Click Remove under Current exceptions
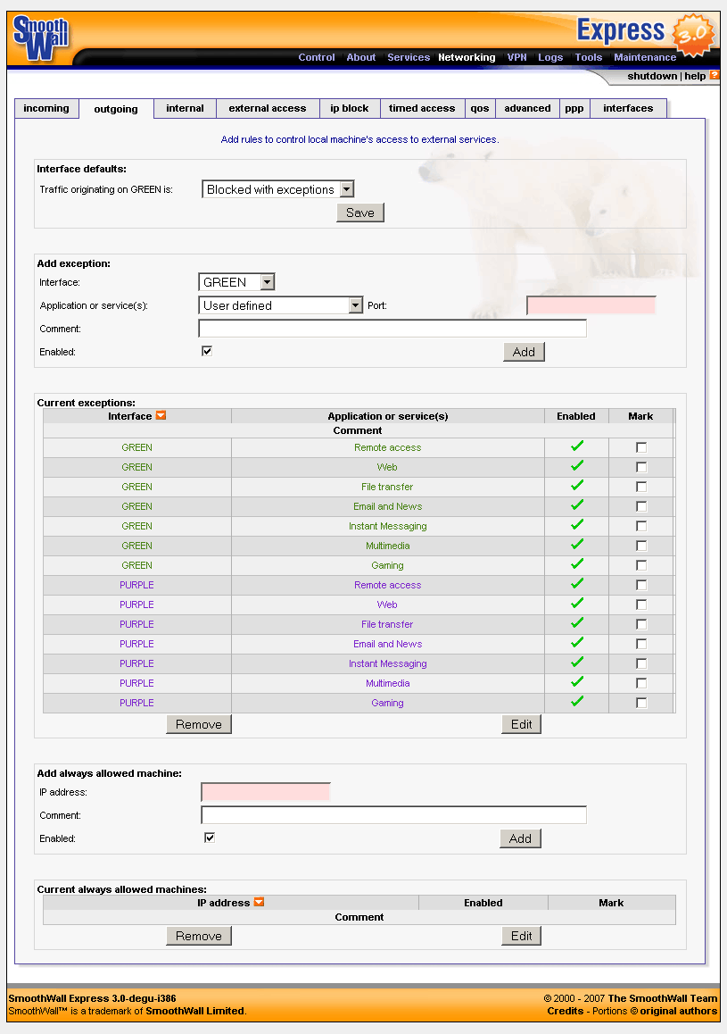This screenshot has width=727, height=1034. point(199,724)
